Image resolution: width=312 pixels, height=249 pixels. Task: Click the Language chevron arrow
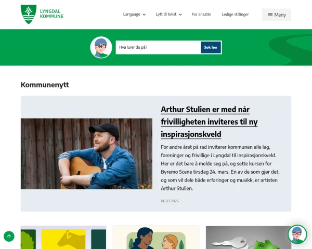[144, 15]
